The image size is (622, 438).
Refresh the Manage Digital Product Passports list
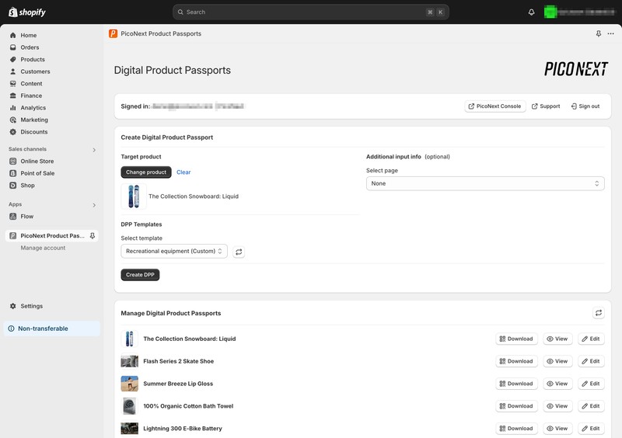599,313
